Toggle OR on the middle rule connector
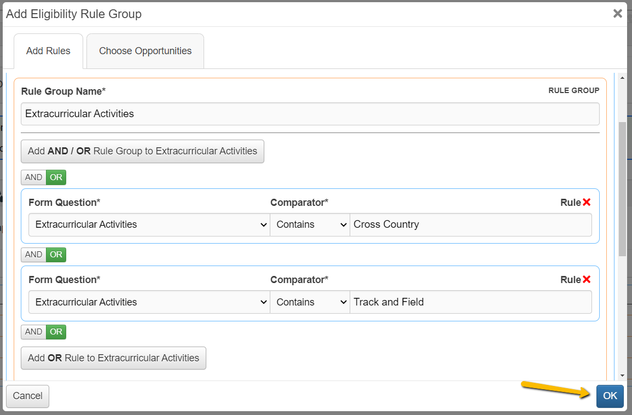 pyautogui.click(x=55, y=255)
